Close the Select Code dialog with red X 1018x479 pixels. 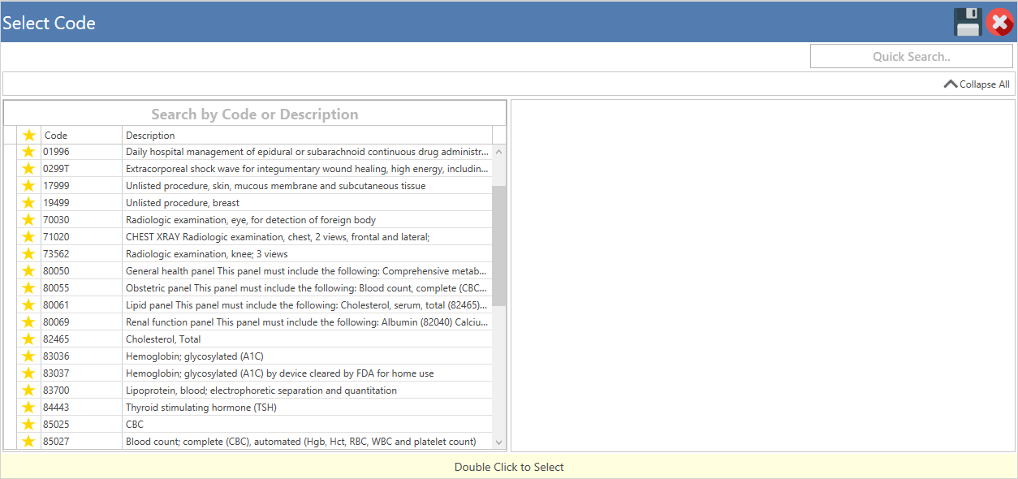click(x=999, y=22)
